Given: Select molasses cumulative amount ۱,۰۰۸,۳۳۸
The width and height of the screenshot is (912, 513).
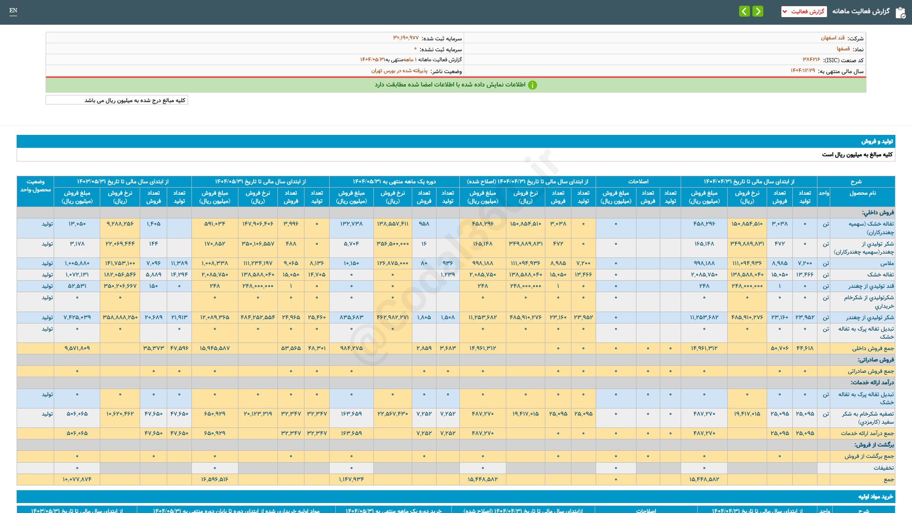Looking at the screenshot, I should point(215,263).
